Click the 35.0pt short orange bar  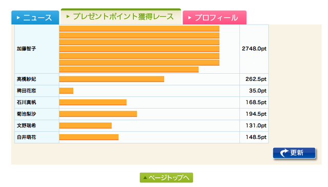(66, 91)
